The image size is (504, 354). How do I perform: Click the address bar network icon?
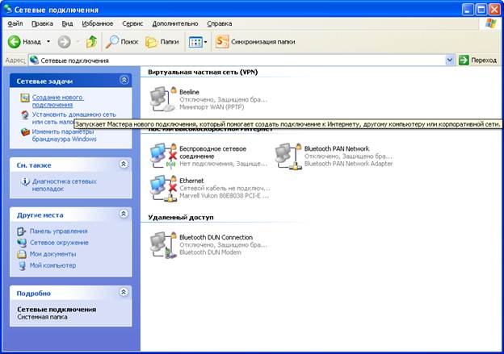point(34,60)
